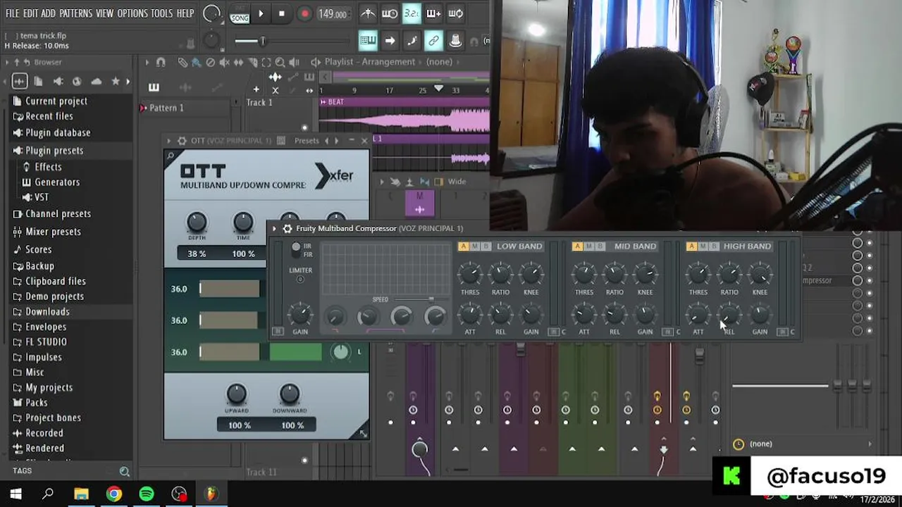The image size is (902, 507).
Task: Open Fruity Multiband Compressor options arrow
Action: 275,229
